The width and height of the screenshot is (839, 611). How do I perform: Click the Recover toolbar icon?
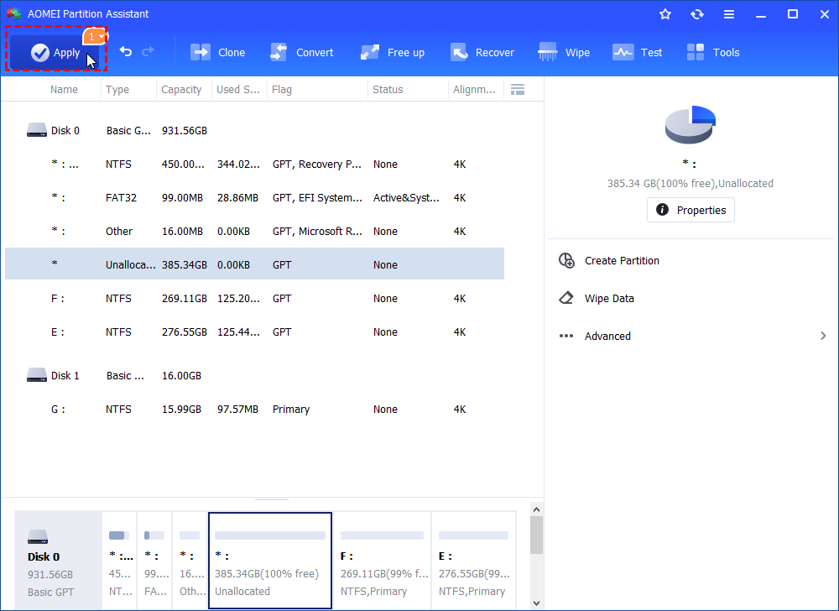point(459,52)
